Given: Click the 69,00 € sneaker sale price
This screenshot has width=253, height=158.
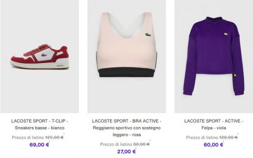Looking at the screenshot, I should tap(39, 145).
